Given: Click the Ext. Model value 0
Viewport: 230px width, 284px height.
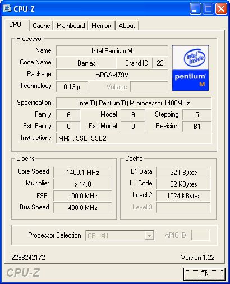Looking at the screenshot, I should pos(133,127).
